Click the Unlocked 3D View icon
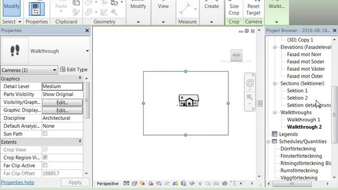Viewport: 338px width, 190px height. [x=183, y=184]
